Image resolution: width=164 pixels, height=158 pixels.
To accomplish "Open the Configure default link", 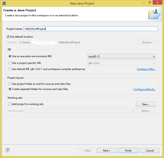I will pos(145,89).
